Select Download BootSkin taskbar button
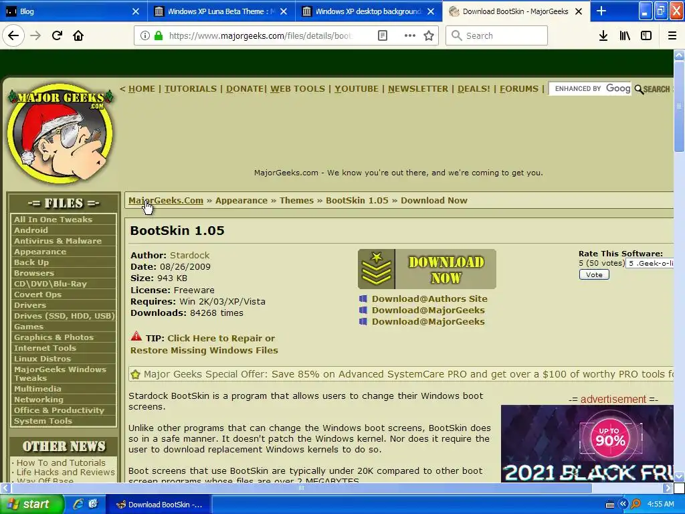685x514 pixels. point(159,505)
